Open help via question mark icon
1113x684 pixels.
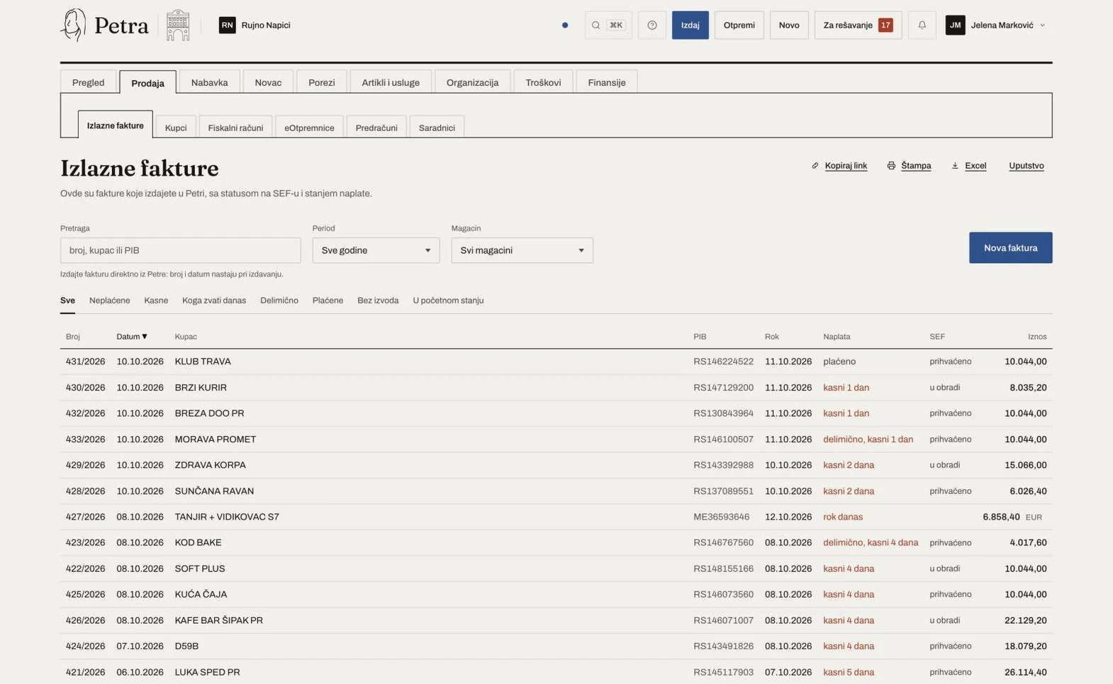(651, 25)
